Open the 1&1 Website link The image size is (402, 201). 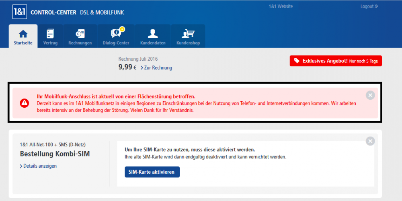(281, 6)
